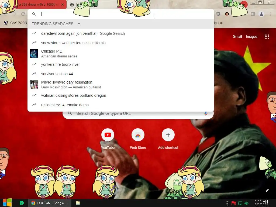The image size is (276, 207).
Task: Click the Gary Rossington thumbnail image
Action: coord(34,84)
